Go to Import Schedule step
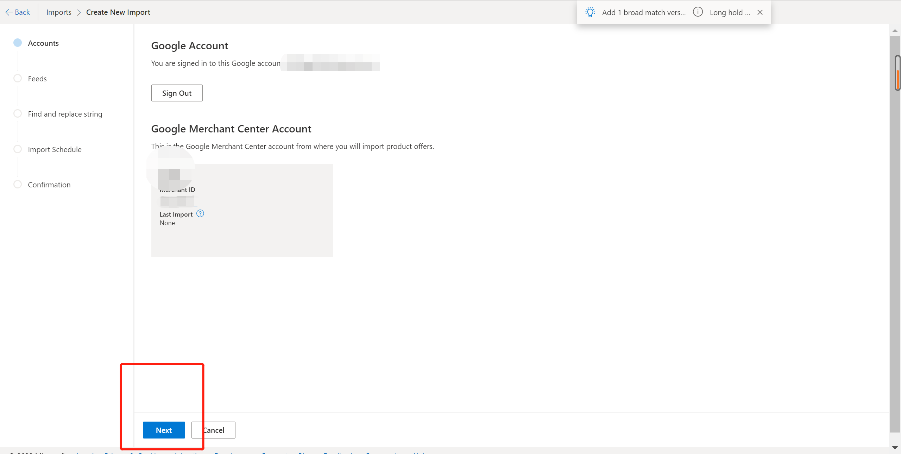Image resolution: width=901 pixels, height=454 pixels. pos(55,149)
